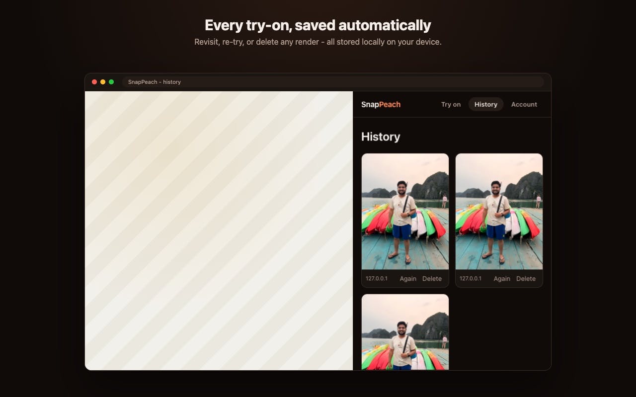Screen dimensions: 636x397
Task: Click the 127.0.0.1 label on top-left card
Action: click(377, 278)
